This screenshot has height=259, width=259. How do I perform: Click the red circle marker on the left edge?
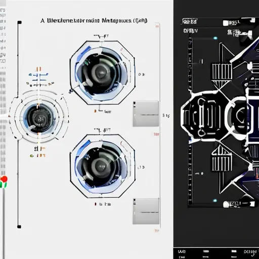[4, 179]
